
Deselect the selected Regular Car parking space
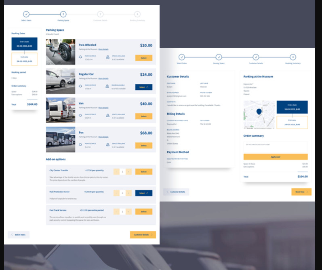[144, 87]
